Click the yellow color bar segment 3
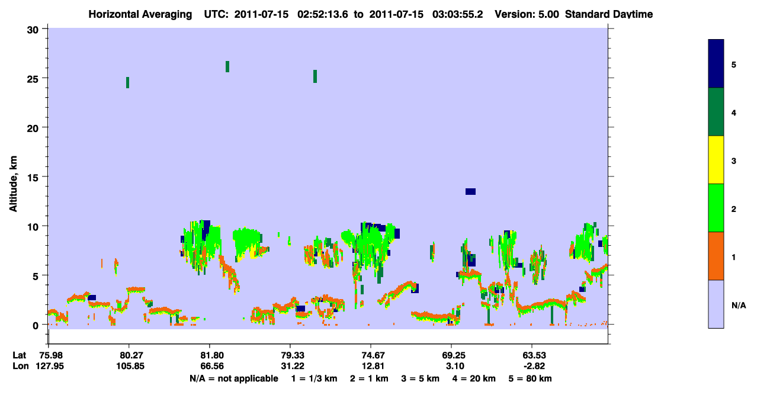The image size is (770, 395). tap(716, 160)
